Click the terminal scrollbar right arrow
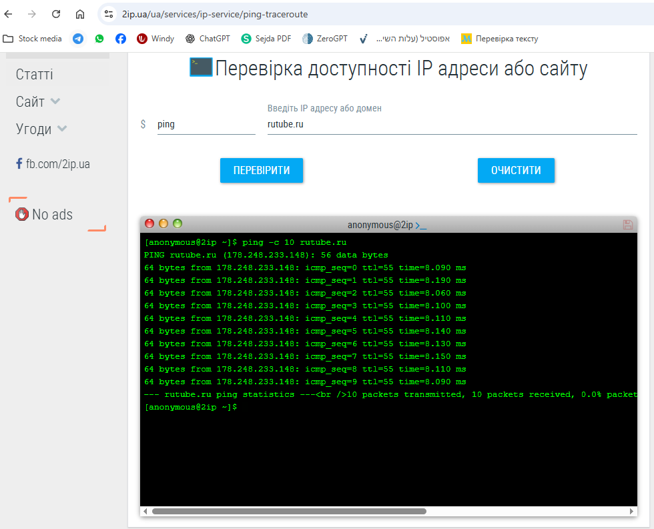This screenshot has height=529, width=654. (x=631, y=511)
